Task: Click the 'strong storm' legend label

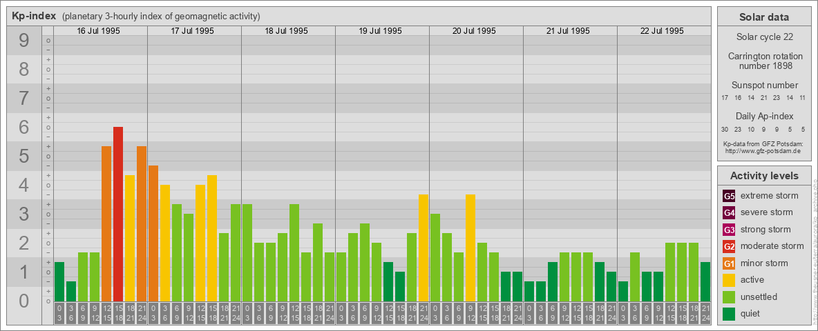Action: click(765, 230)
